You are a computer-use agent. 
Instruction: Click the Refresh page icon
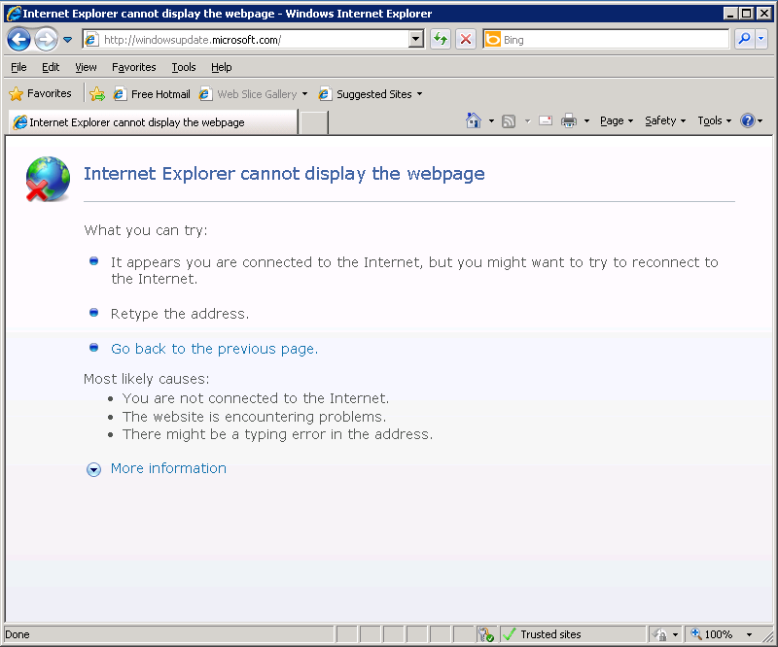[441, 39]
